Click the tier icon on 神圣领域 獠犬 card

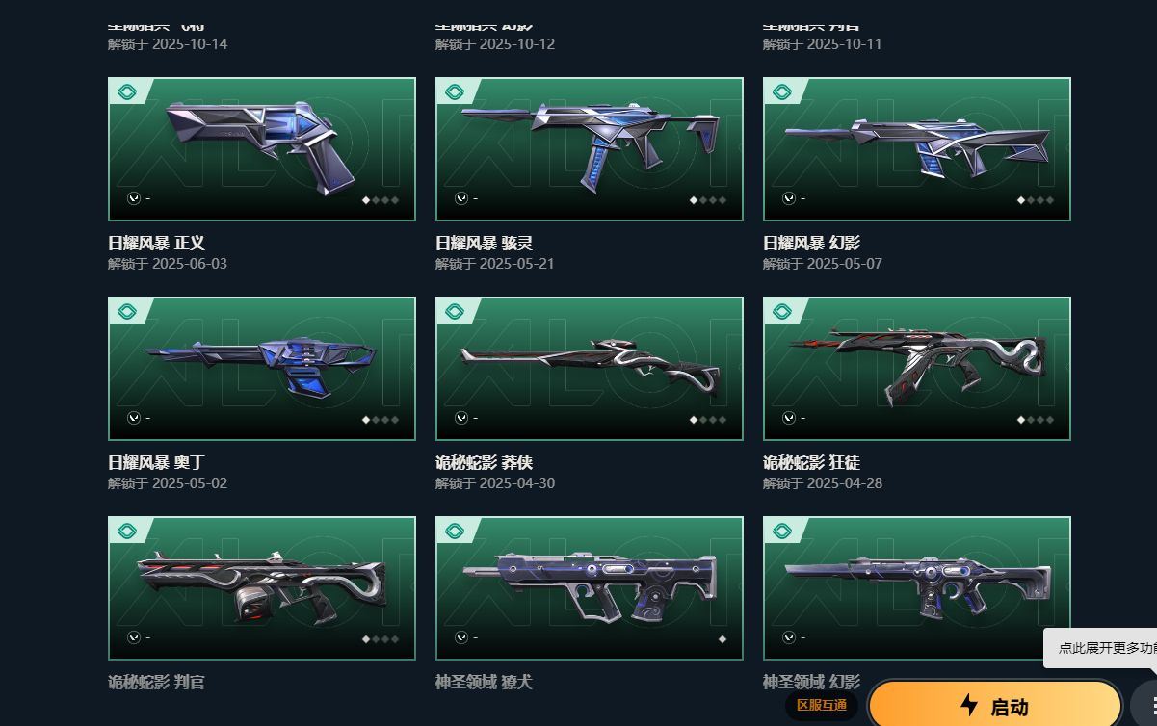click(x=455, y=532)
